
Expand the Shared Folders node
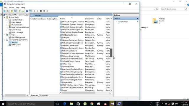click(x=7, y=25)
